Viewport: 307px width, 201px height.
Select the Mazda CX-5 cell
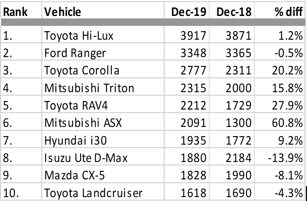pyautogui.click(x=74, y=175)
